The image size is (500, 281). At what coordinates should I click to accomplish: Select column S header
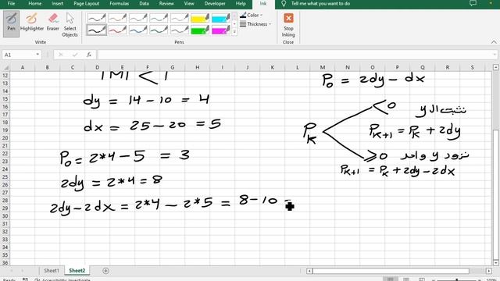pyautogui.click(x=472, y=67)
